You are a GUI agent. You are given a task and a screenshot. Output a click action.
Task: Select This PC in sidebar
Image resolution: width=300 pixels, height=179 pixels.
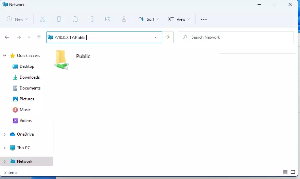[23, 148]
